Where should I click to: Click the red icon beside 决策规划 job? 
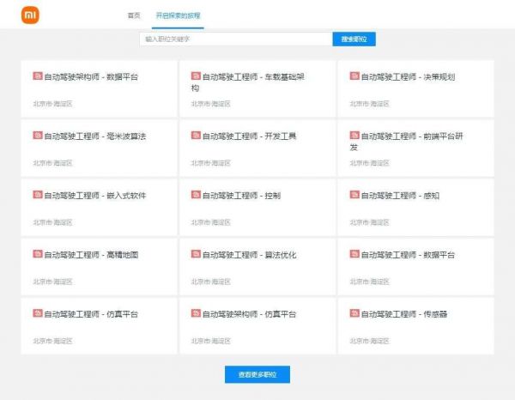(x=354, y=76)
